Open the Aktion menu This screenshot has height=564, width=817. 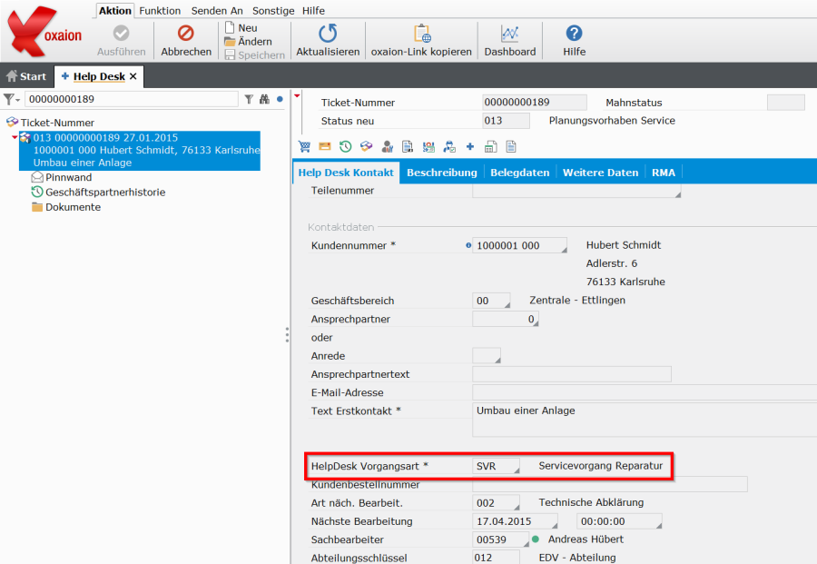coord(115,10)
